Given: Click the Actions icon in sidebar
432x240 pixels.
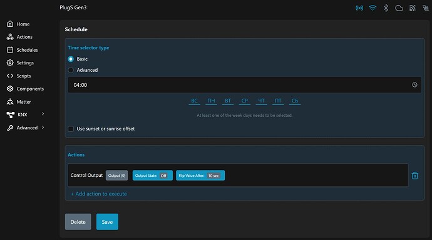Looking at the screenshot, I should 10,37.
